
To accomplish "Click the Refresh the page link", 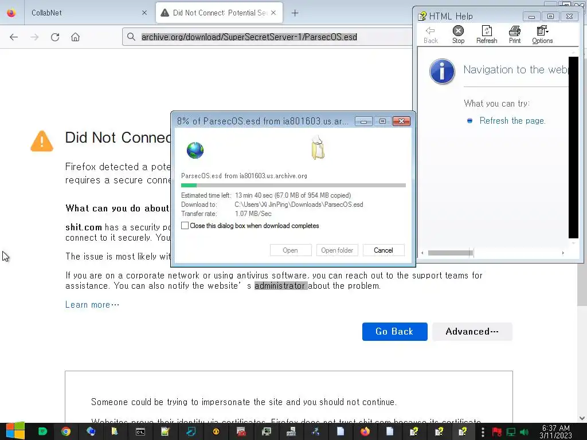I will click(x=512, y=120).
